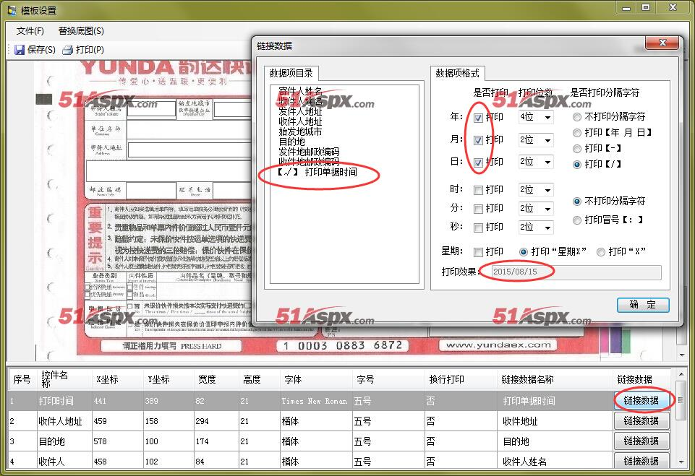The height and width of the screenshot is (476, 695).
Task: Select 打印【-】 separator radio option
Action: (x=576, y=149)
